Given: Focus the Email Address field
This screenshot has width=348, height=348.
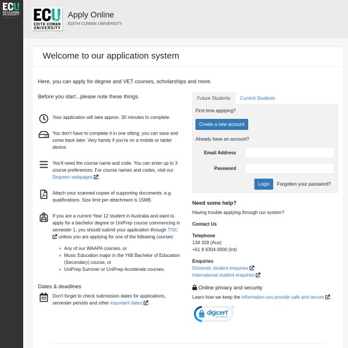Looking at the screenshot, I should click(289, 153).
